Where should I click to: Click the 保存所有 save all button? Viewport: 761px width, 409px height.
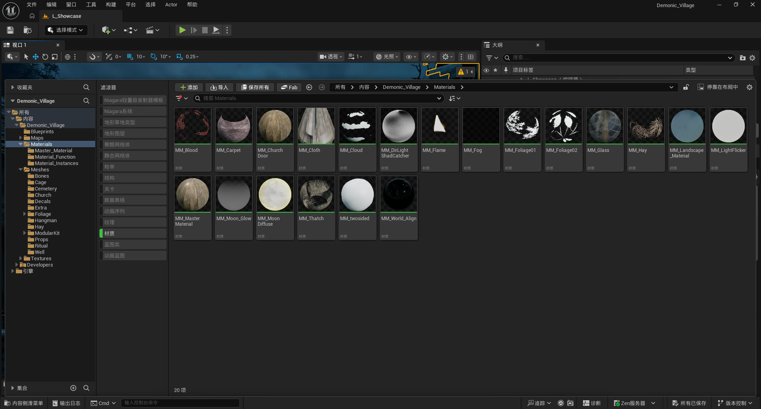pos(255,87)
